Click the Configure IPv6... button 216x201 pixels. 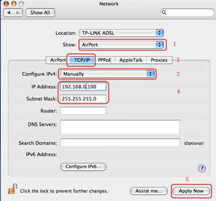coord(83,167)
